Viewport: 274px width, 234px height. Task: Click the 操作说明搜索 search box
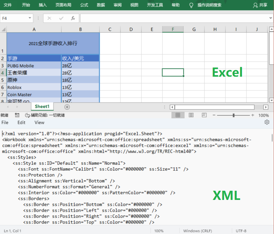[209, 5]
